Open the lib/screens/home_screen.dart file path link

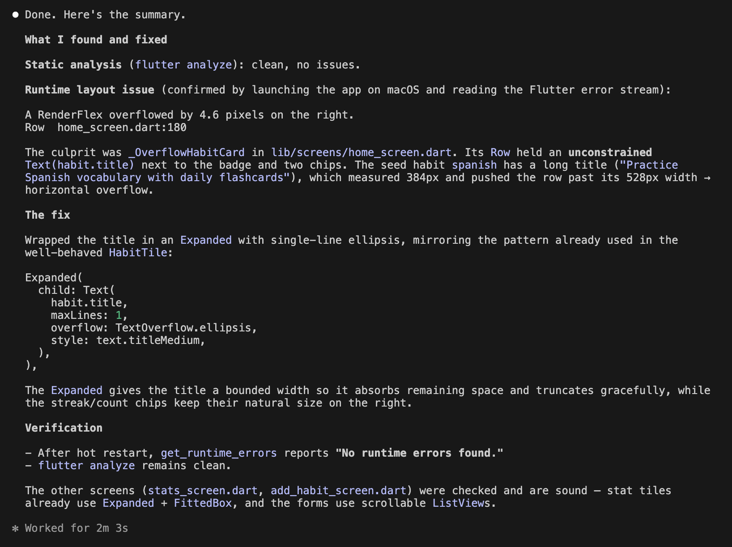click(x=361, y=153)
